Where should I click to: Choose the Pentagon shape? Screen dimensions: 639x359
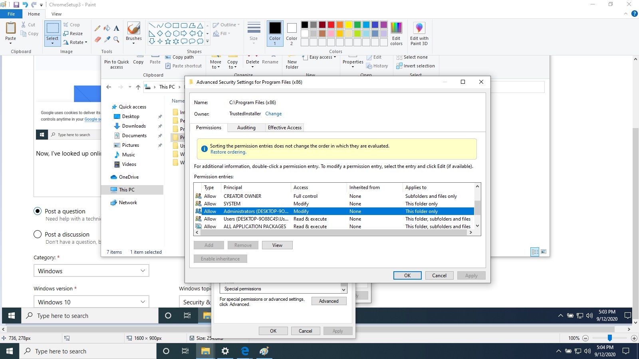[168, 34]
